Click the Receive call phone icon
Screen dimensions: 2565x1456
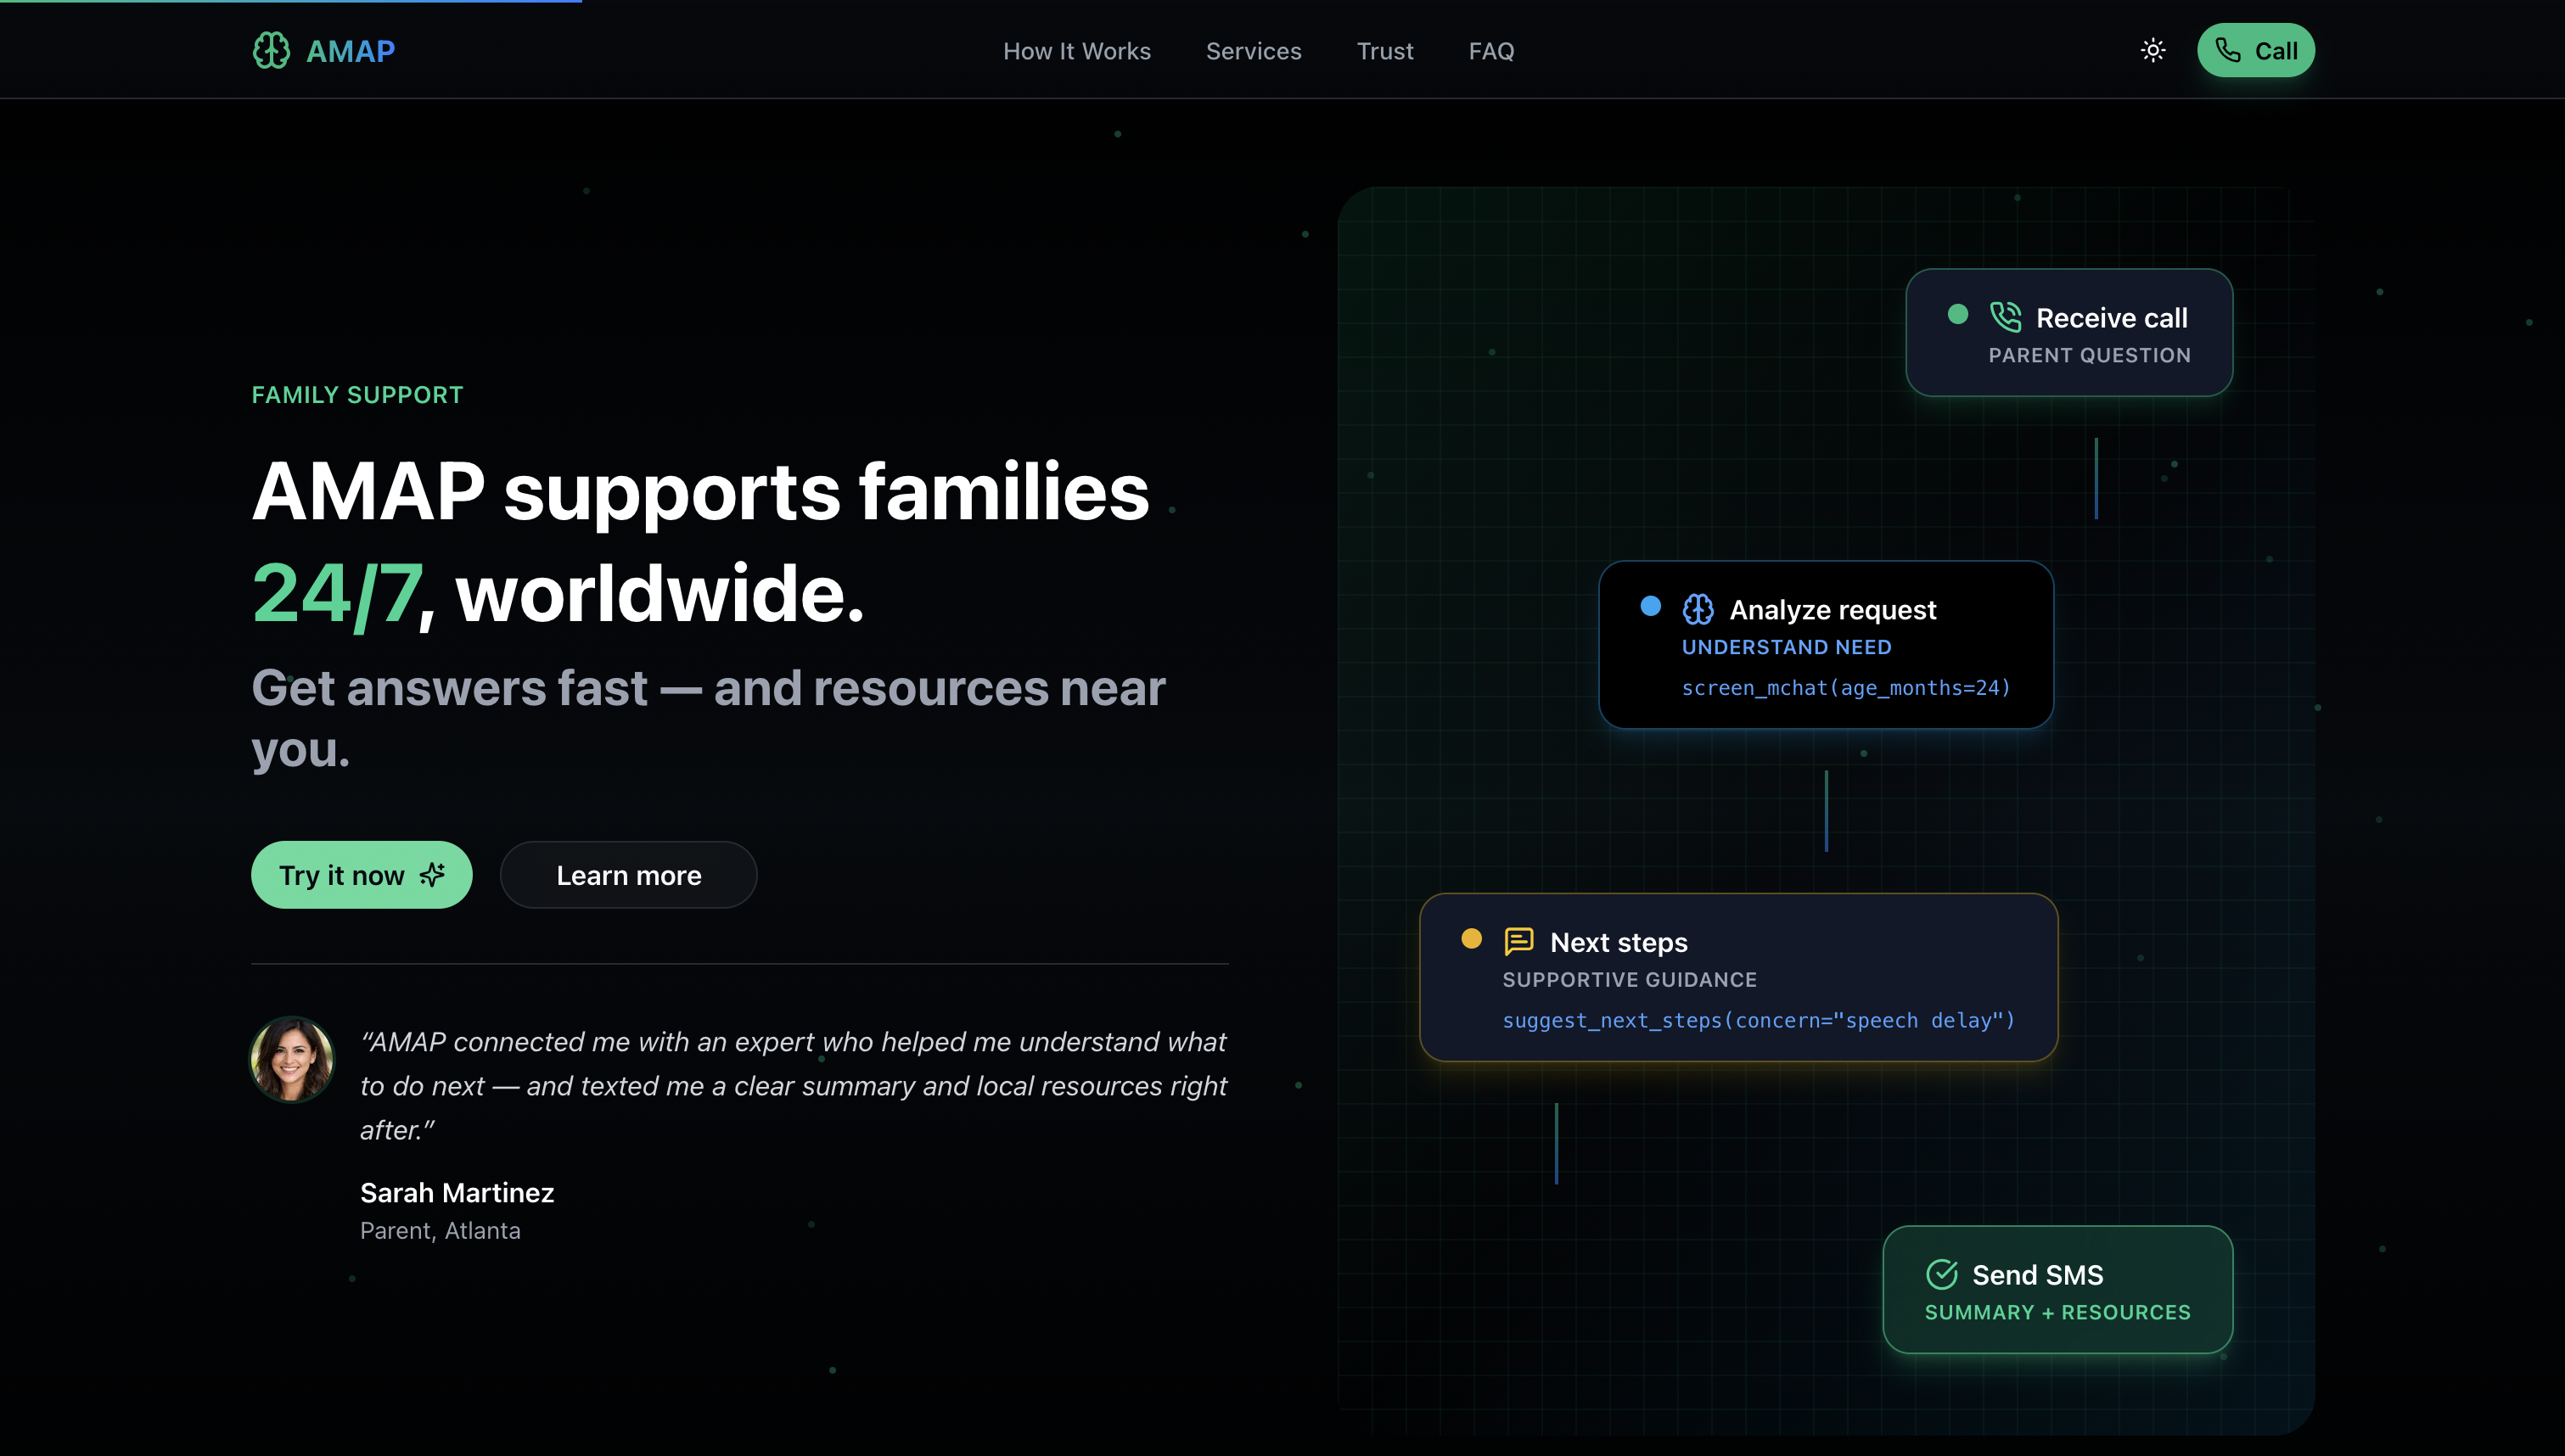(2005, 317)
